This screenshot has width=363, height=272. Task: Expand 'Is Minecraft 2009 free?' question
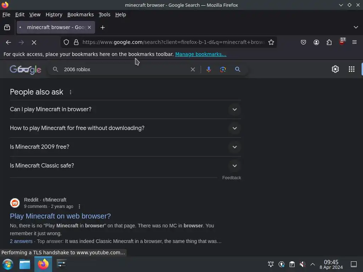point(125,147)
